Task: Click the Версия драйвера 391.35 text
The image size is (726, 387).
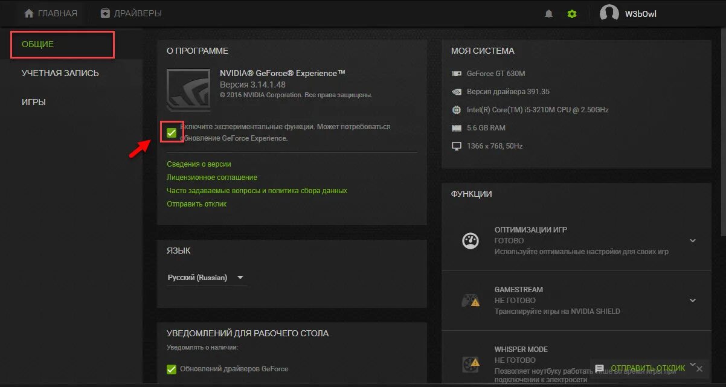Action: 508,92
